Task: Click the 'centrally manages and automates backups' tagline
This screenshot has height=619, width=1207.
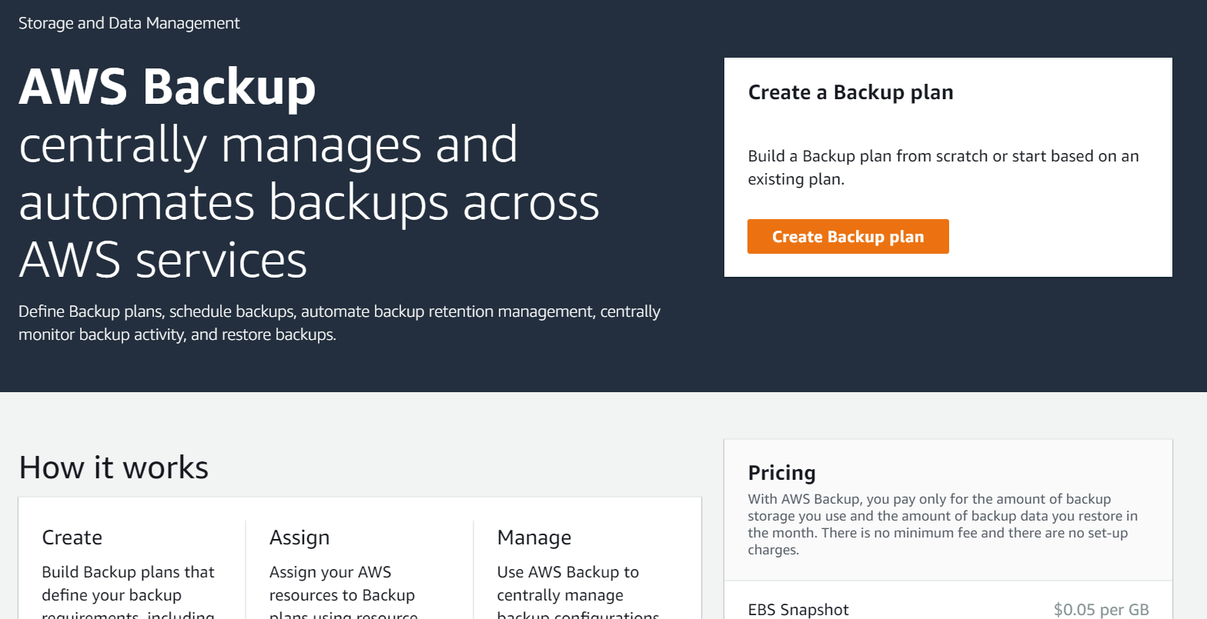Action: click(x=309, y=202)
